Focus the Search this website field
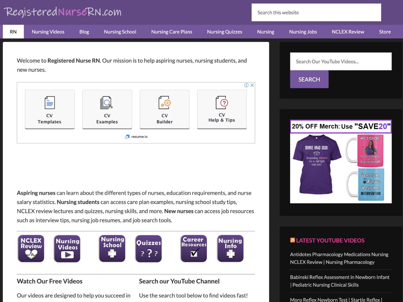Viewport: 403px width, 302px height. point(316,13)
